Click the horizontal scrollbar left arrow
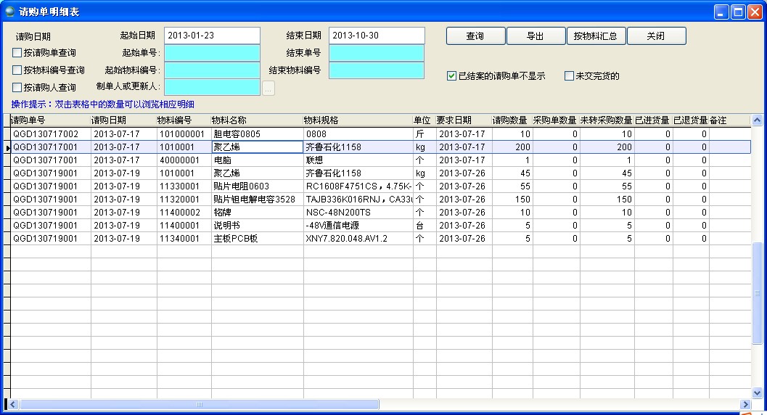The image size is (767, 415). pyautogui.click(x=13, y=404)
